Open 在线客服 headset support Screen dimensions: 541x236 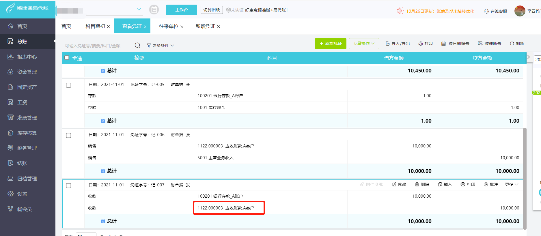click(495, 11)
